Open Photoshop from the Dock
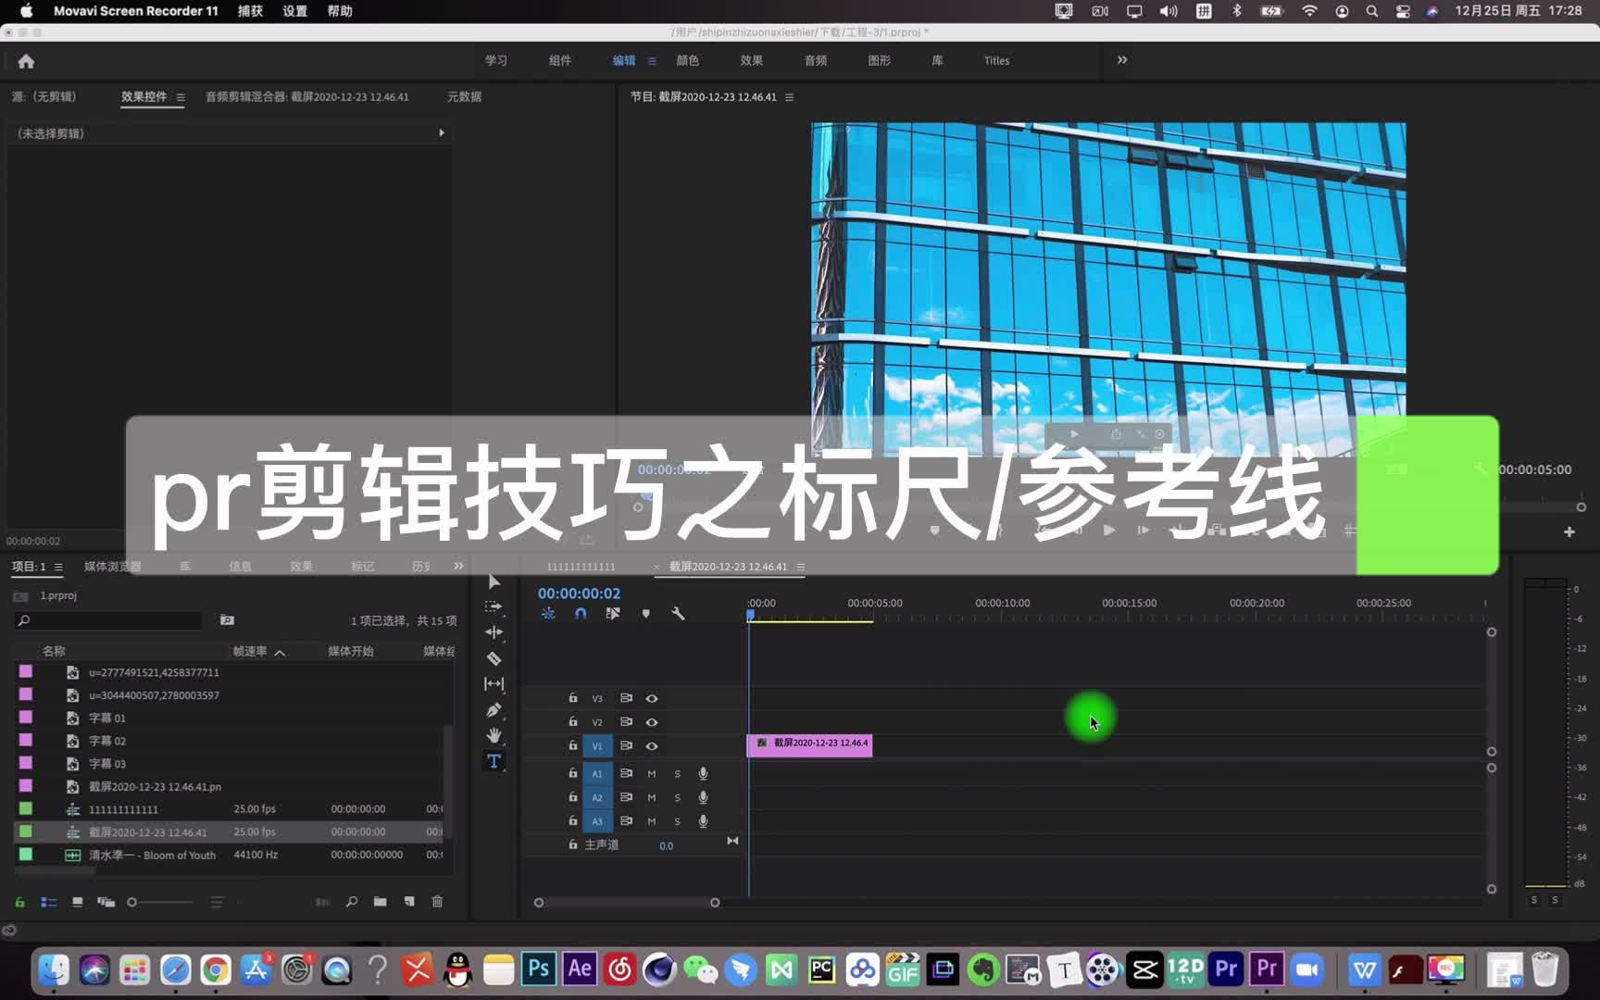The image size is (1600, 1000). coord(538,969)
